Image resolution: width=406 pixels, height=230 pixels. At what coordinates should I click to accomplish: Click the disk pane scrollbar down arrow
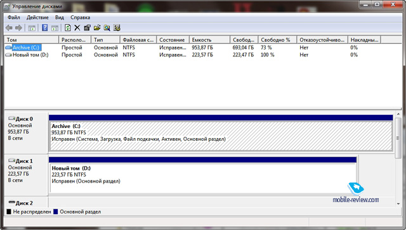point(398,203)
